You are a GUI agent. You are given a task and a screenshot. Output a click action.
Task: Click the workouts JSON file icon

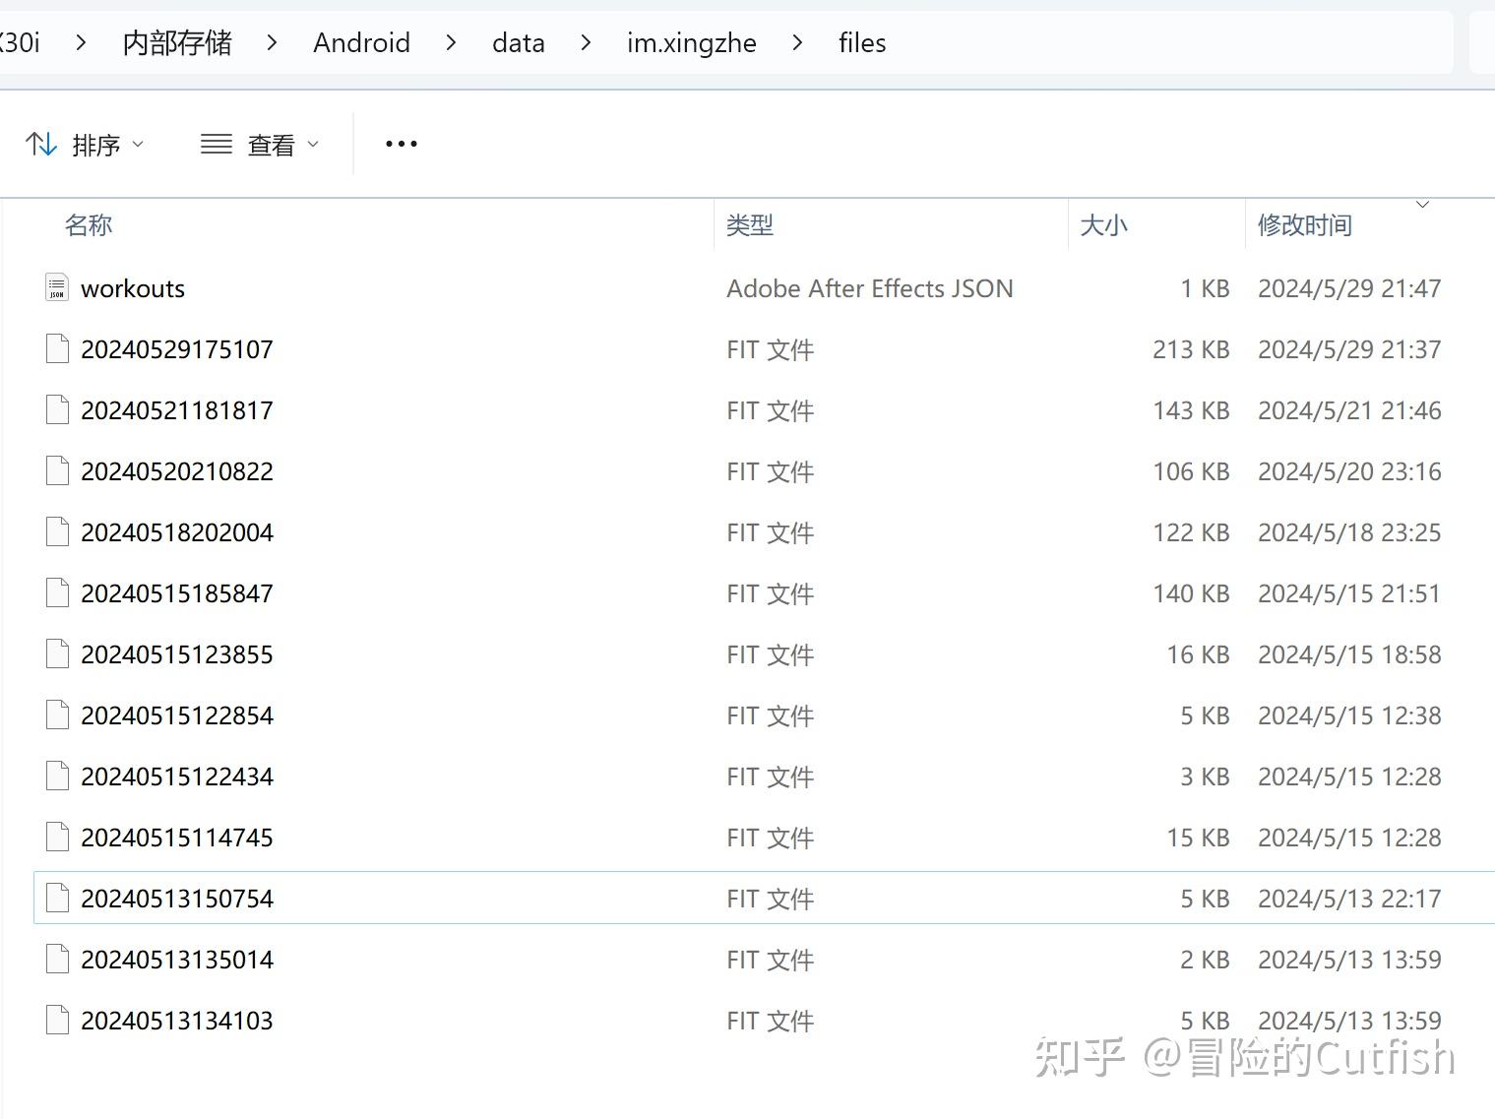(x=57, y=288)
